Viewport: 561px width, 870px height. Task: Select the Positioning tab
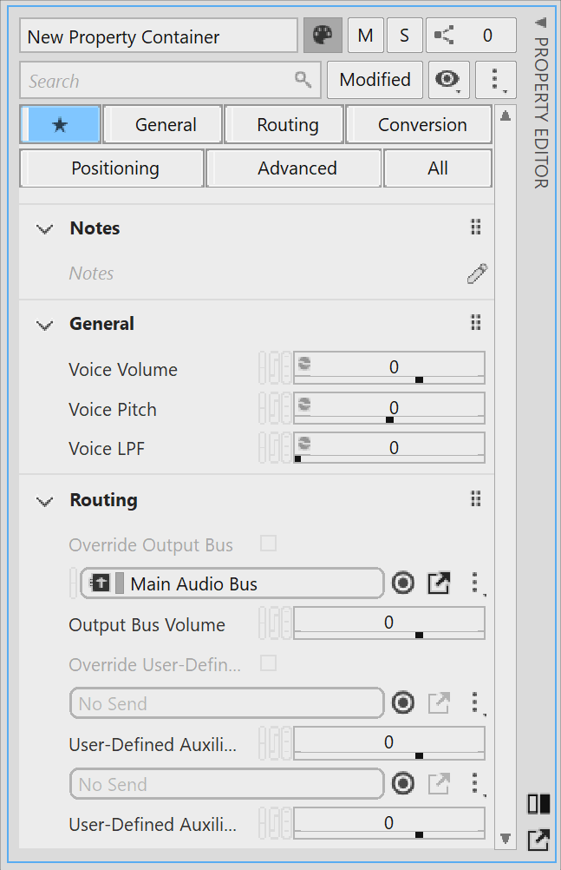point(114,168)
